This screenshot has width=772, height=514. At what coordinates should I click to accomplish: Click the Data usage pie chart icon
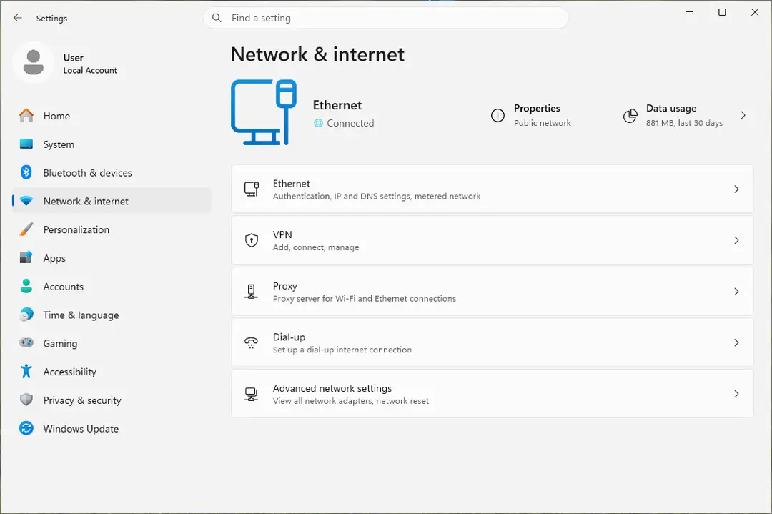click(x=630, y=116)
